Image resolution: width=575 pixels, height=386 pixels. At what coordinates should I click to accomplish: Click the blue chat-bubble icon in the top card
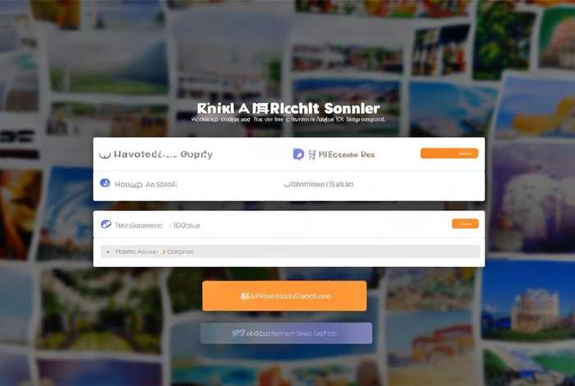(x=298, y=154)
